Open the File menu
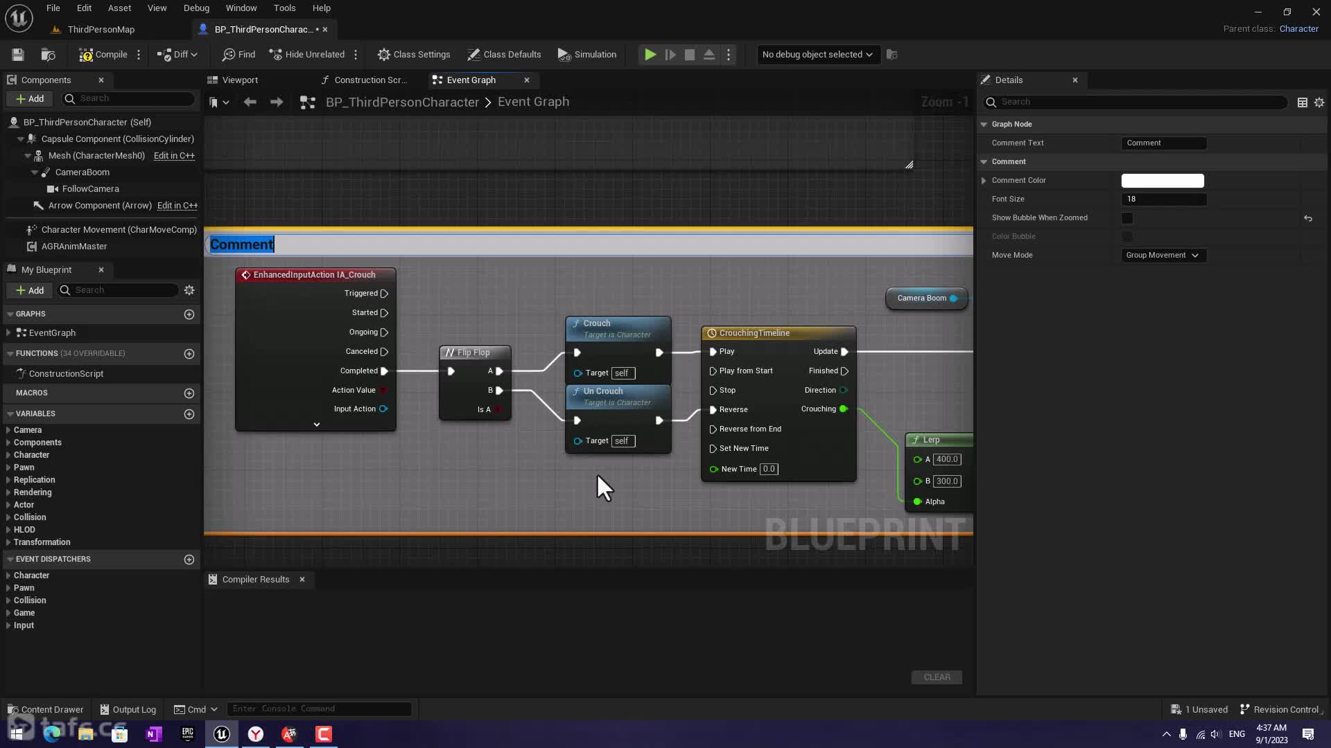 pos(53,8)
